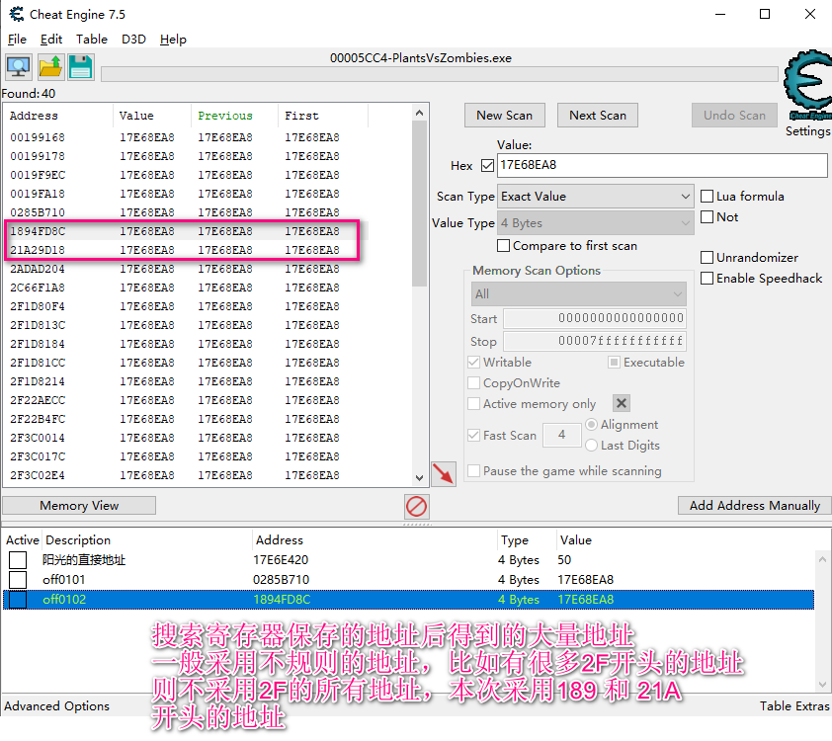Screen dimensions: 832x741
Task: Click the Stop address field
Action: tap(595, 341)
